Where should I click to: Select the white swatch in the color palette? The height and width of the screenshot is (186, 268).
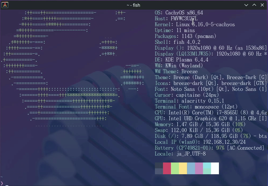tap(215, 168)
